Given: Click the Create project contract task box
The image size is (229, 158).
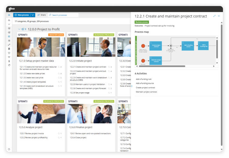Looking at the screenshot, I should 156,46.
